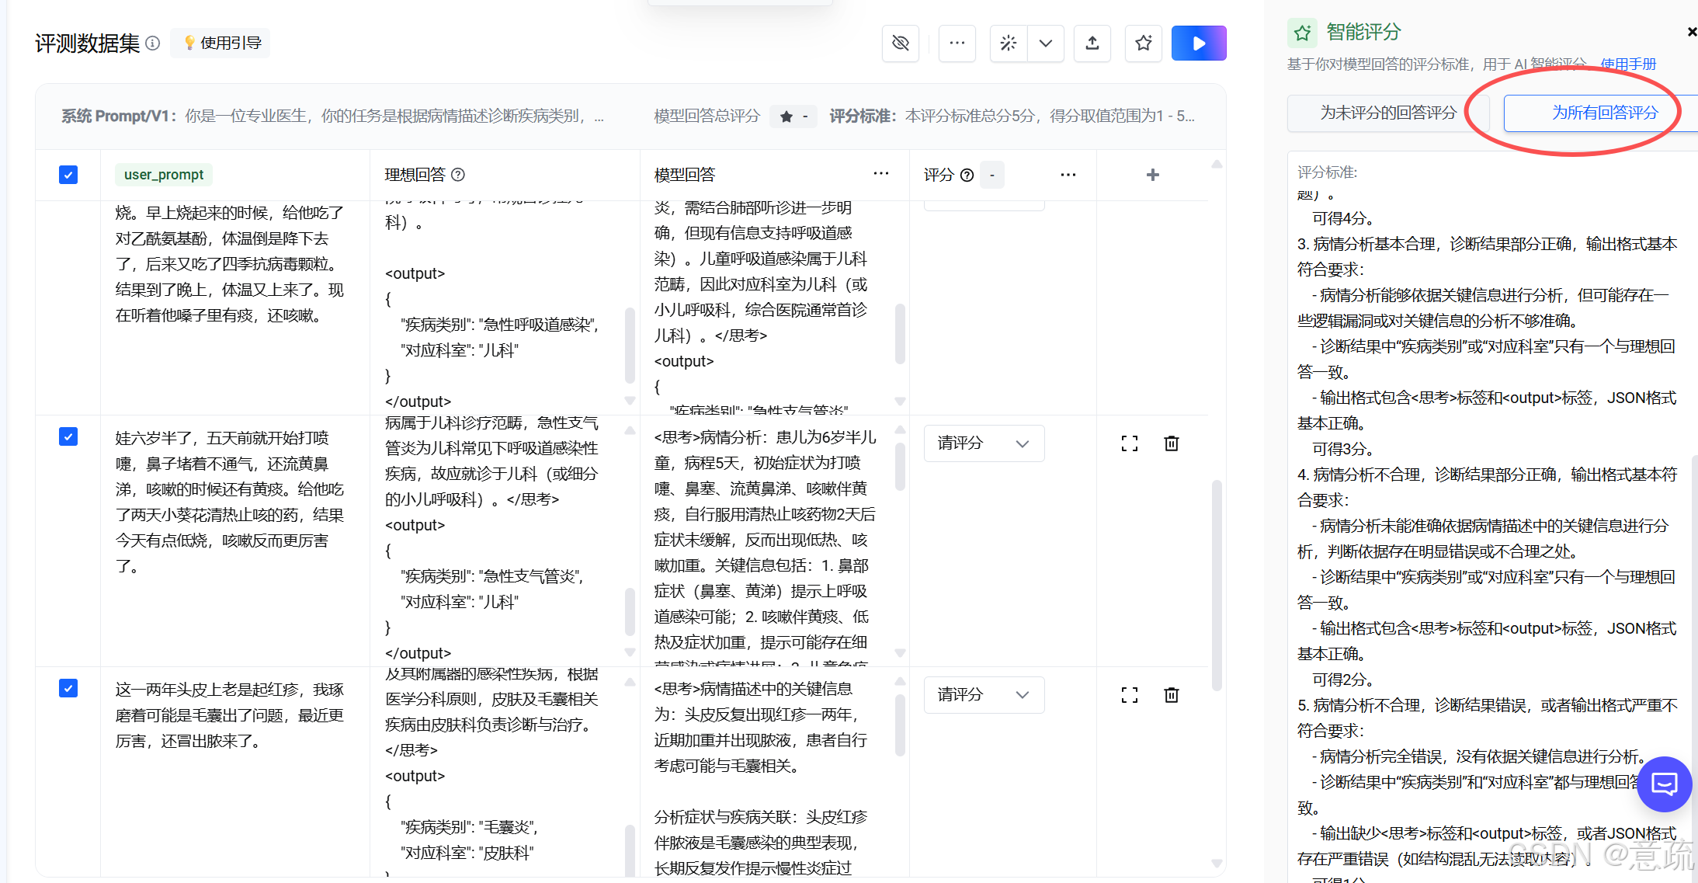Image resolution: width=1698 pixels, height=883 pixels.
Task: Expand second row's model answer to fullscreen
Action: [x=1129, y=443]
